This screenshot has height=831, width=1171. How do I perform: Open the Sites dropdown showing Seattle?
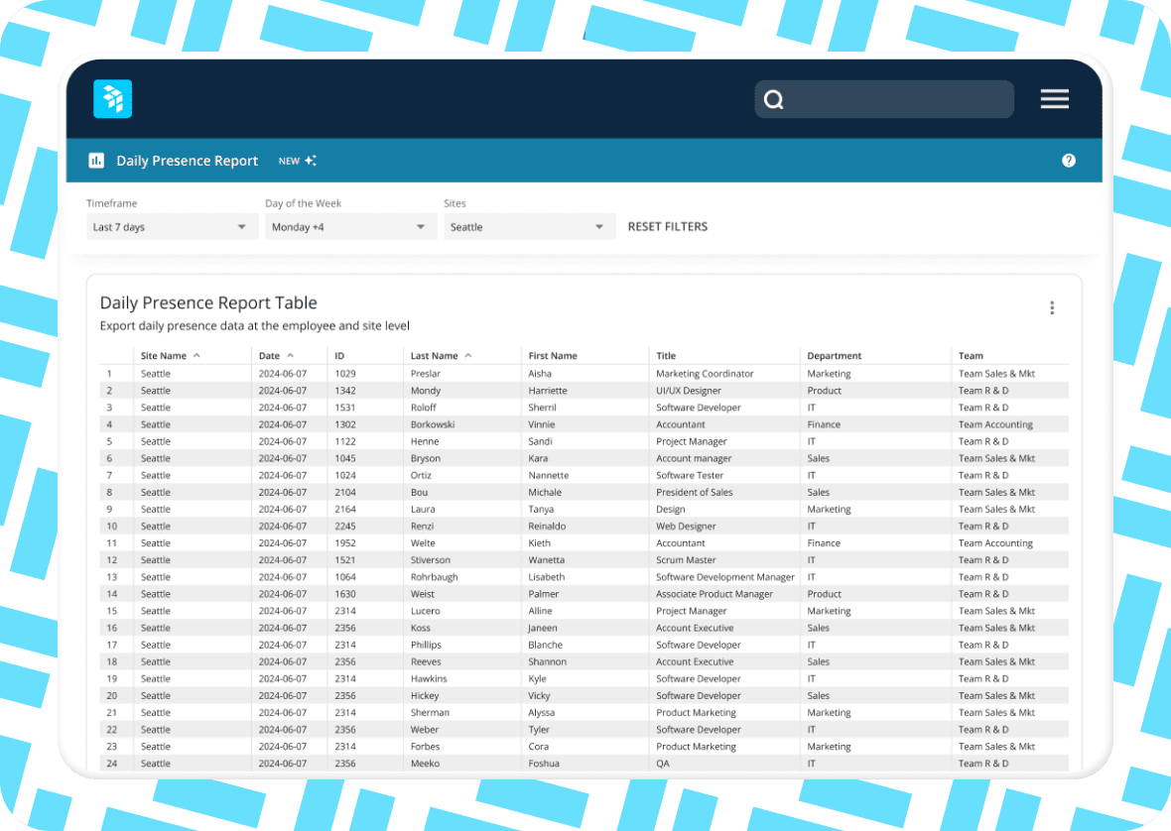pos(529,226)
